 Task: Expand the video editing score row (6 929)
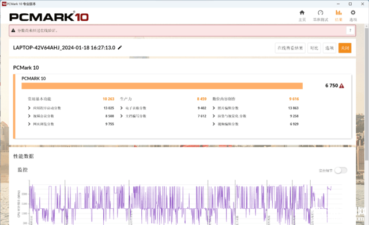click(255, 124)
